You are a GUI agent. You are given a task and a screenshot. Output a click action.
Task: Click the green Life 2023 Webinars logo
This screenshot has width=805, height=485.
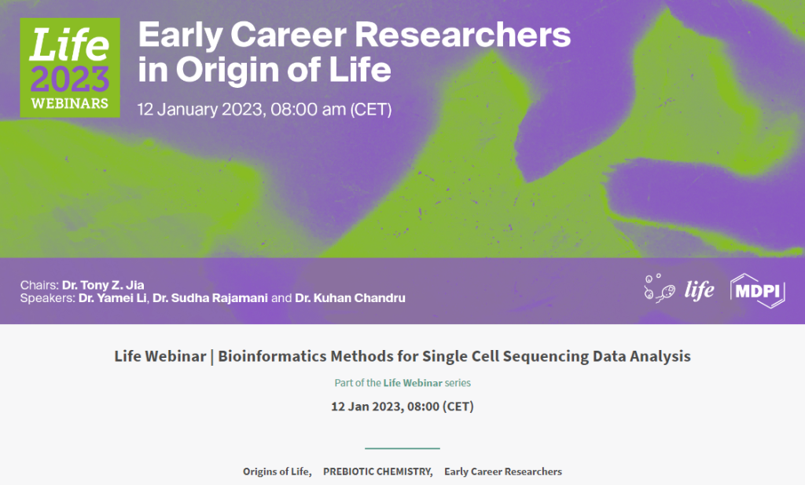coord(70,67)
